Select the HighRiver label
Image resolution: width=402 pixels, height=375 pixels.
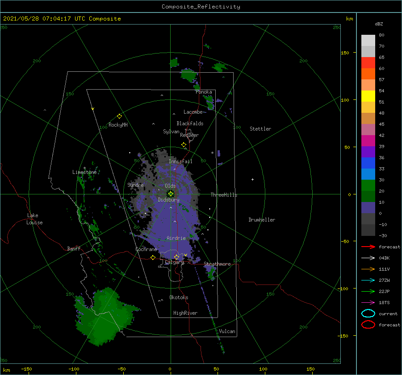185,313
